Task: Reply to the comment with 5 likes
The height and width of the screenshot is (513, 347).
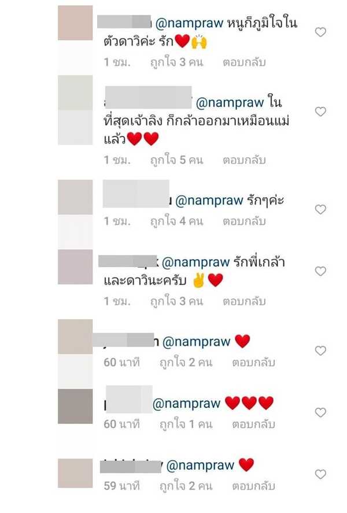Action: [x=244, y=160]
